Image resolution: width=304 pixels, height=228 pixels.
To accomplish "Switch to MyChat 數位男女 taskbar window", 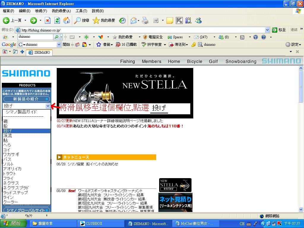I will click(195, 224).
